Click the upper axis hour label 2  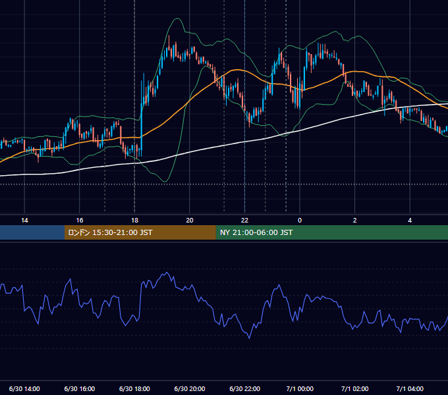(354, 221)
